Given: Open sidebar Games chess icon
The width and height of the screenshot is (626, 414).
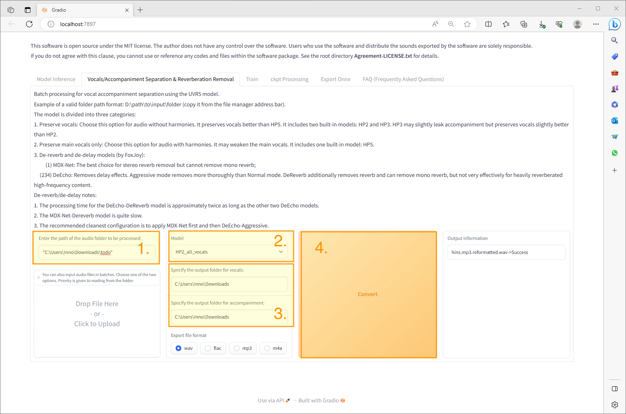Looking at the screenshot, I should click(614, 89).
